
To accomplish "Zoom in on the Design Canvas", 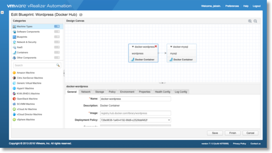I will coord(250,21).
